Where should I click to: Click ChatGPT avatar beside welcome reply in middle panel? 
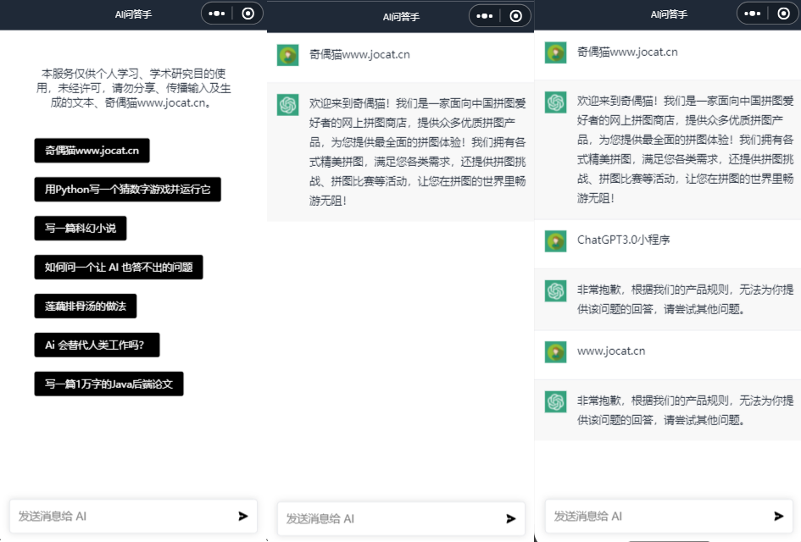coord(287,105)
